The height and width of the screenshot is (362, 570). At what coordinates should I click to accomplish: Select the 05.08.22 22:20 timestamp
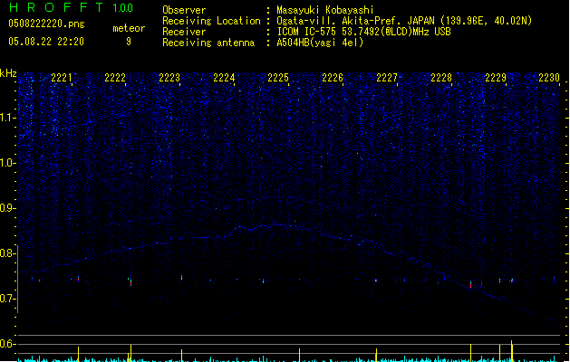(46, 42)
